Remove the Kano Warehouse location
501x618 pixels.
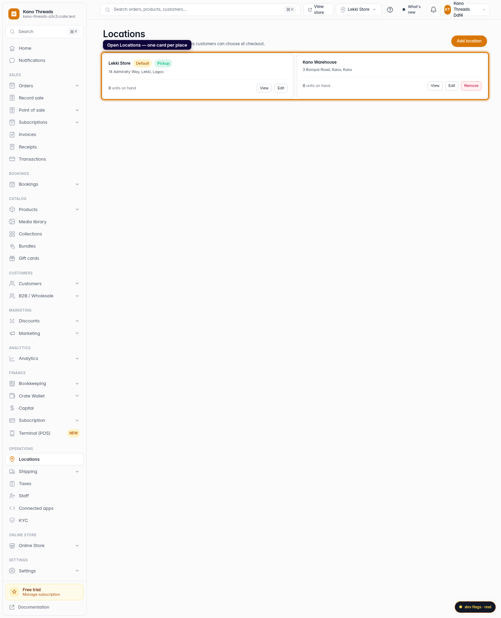point(471,86)
